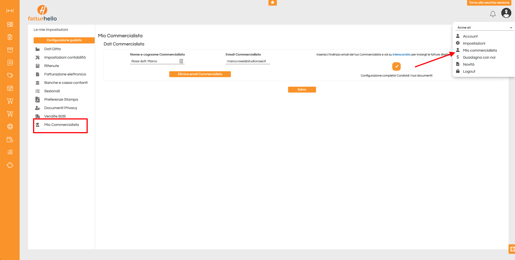Click the calendar clock sidebar icon
515x260 pixels.
pyautogui.click(x=10, y=139)
